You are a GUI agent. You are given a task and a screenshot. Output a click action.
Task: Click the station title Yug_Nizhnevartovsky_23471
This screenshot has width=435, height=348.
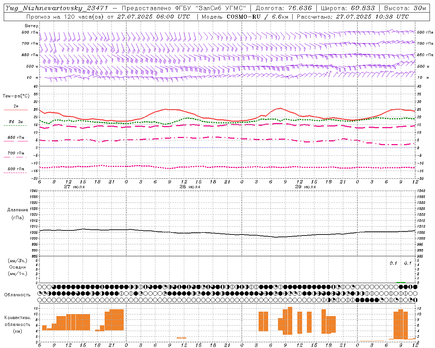pos(57,8)
